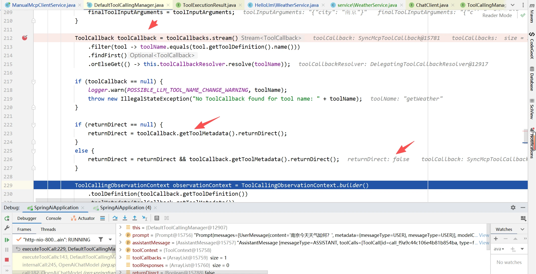Show hidden editor tabs dropdown
The image size is (536, 274).
pos(513,5)
